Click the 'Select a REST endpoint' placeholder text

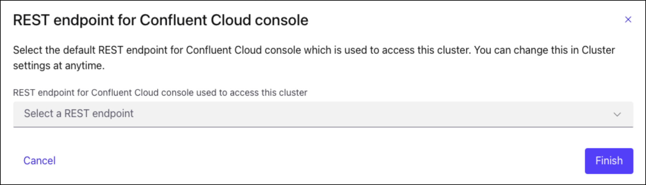click(78, 114)
